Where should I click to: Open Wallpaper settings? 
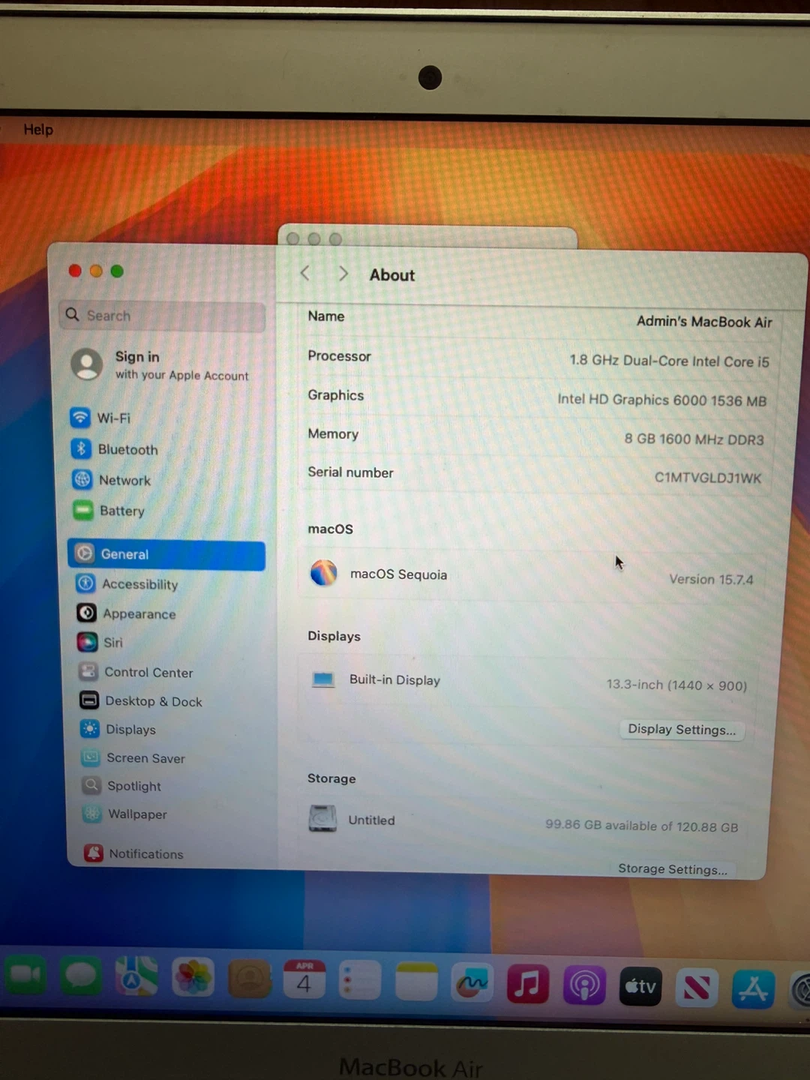coord(125,814)
